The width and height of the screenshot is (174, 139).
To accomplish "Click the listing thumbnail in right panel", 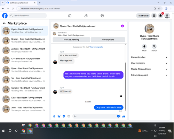I will tap(149, 28).
